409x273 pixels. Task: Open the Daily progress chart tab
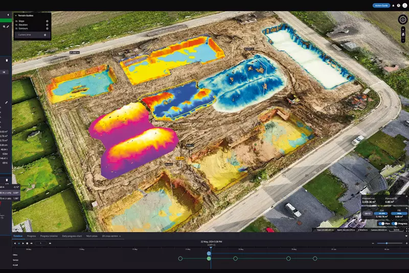[x=72, y=236]
